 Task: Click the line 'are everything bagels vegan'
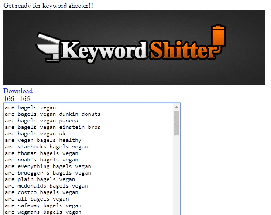click(48, 166)
